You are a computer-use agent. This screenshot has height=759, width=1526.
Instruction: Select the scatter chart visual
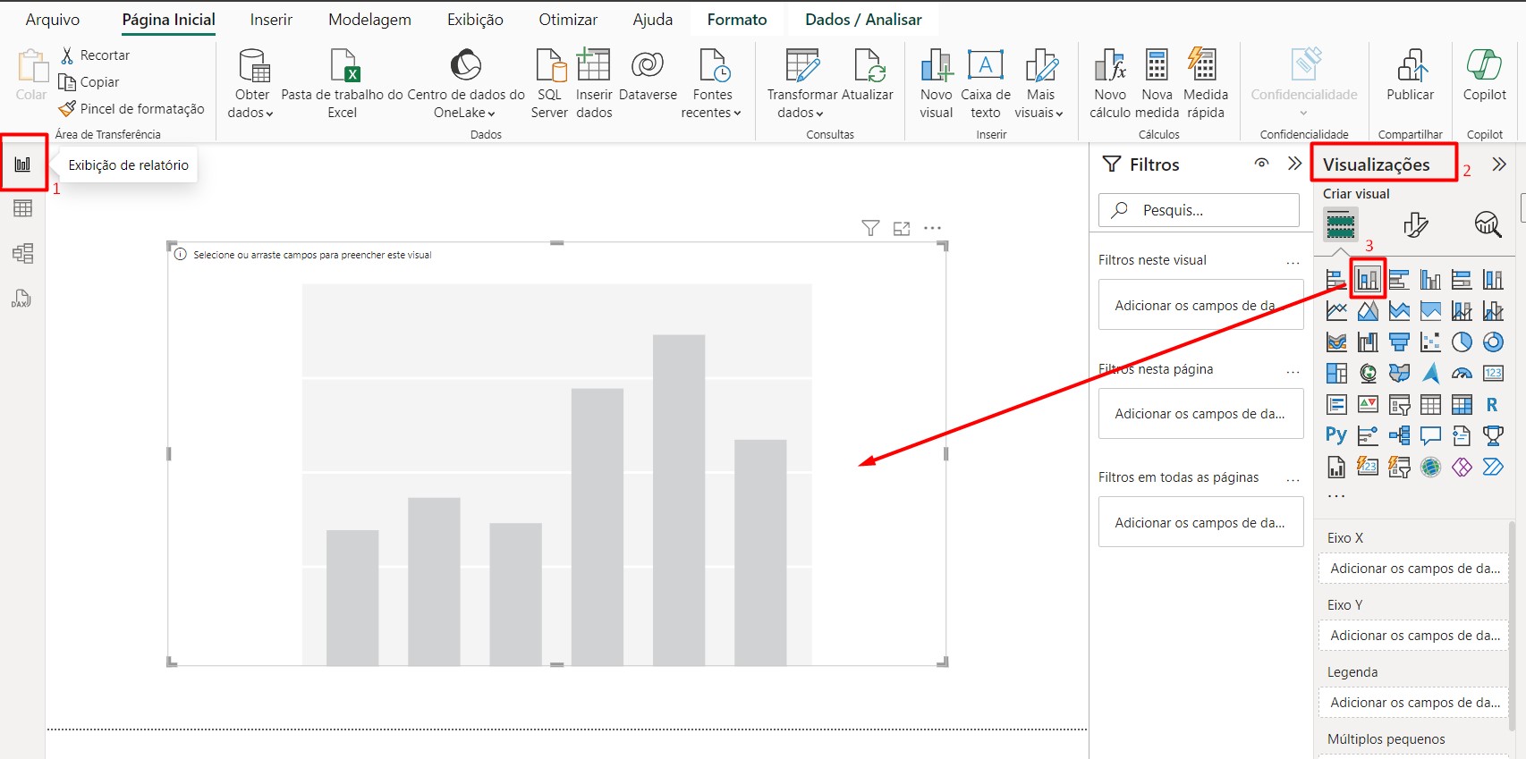click(x=1430, y=342)
